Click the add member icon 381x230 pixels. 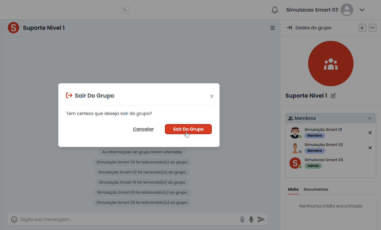pos(362,28)
